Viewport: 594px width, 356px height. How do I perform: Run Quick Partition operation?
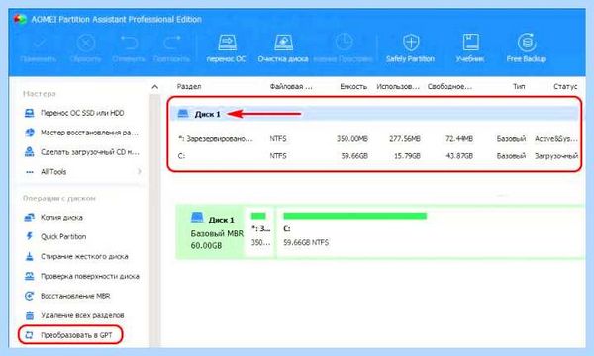click(54, 236)
